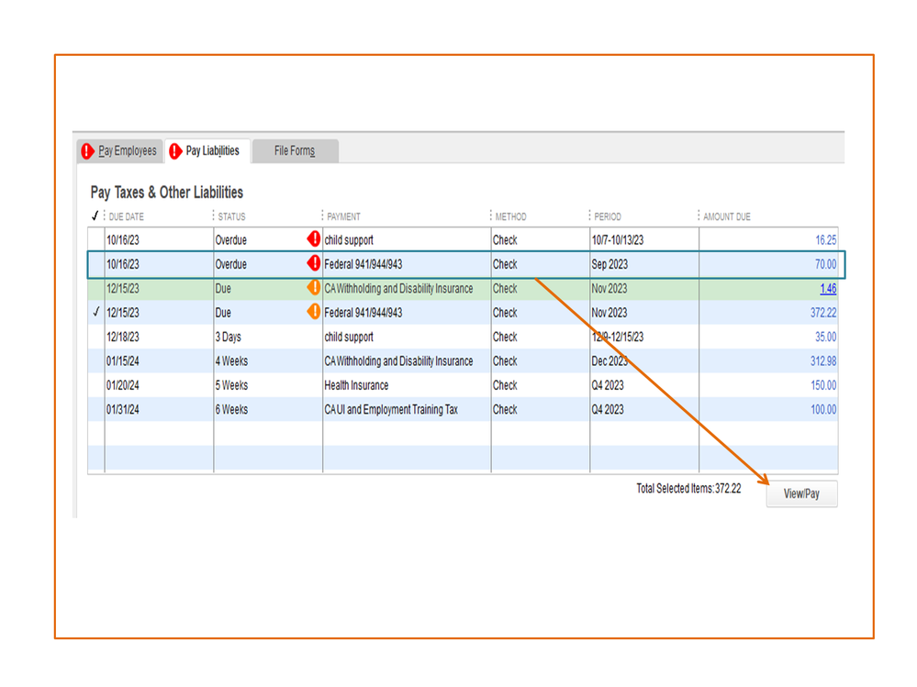Check the box for Federal 941 Sep 2023 row
This screenshot has width=917, height=687.
[95, 264]
